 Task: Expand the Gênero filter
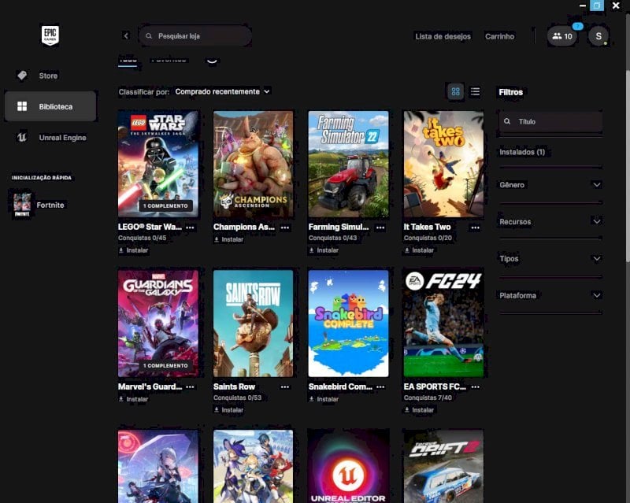pos(550,185)
